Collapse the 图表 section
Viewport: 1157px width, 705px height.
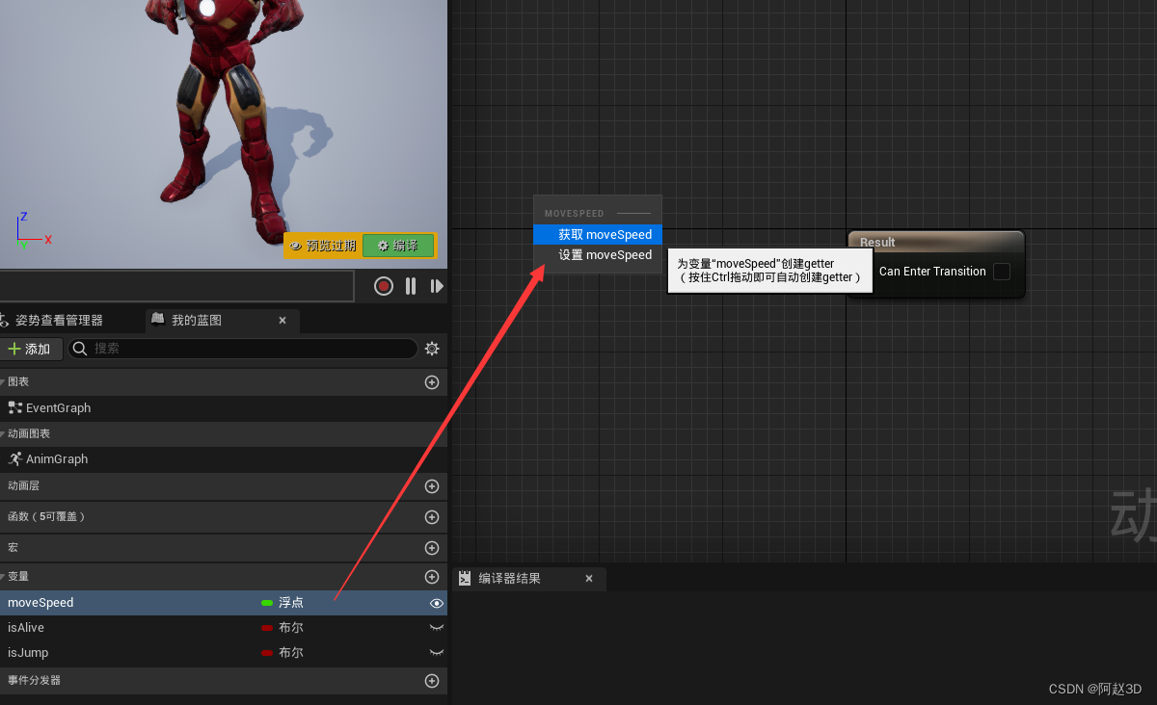coord(3,382)
